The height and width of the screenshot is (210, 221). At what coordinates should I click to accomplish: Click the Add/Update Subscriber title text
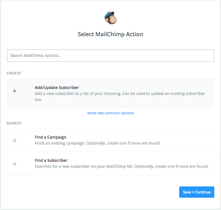pyautogui.click(x=57, y=88)
